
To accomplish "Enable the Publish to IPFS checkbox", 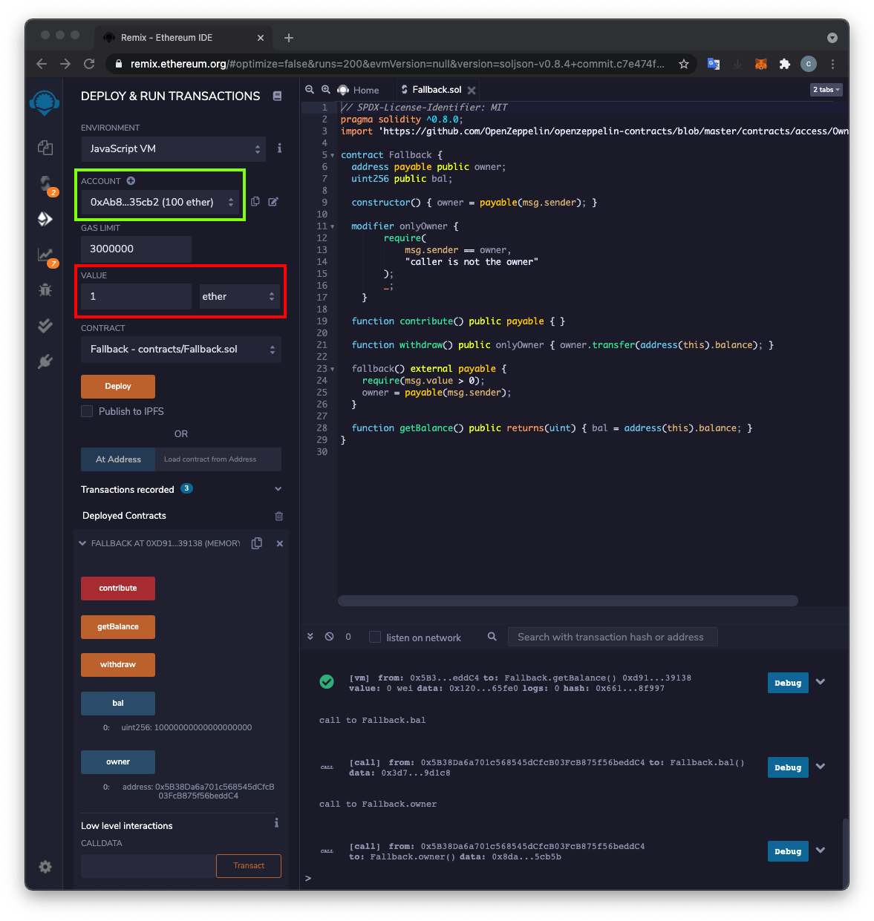I will 87,411.
